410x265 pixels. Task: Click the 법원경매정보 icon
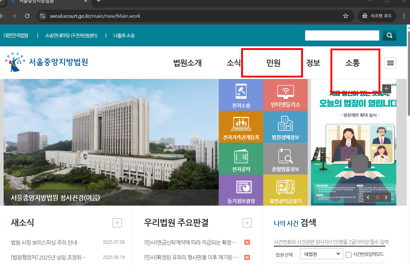pyautogui.click(x=285, y=127)
